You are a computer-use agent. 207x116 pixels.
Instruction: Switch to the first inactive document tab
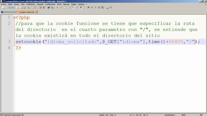[x=9, y=12]
